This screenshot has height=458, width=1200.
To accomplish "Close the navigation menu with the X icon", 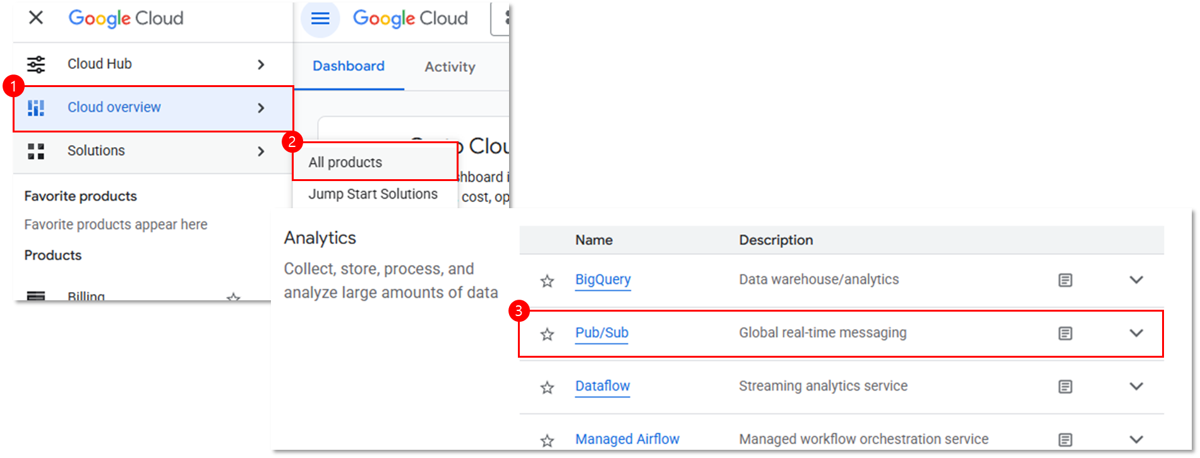I will (x=36, y=18).
